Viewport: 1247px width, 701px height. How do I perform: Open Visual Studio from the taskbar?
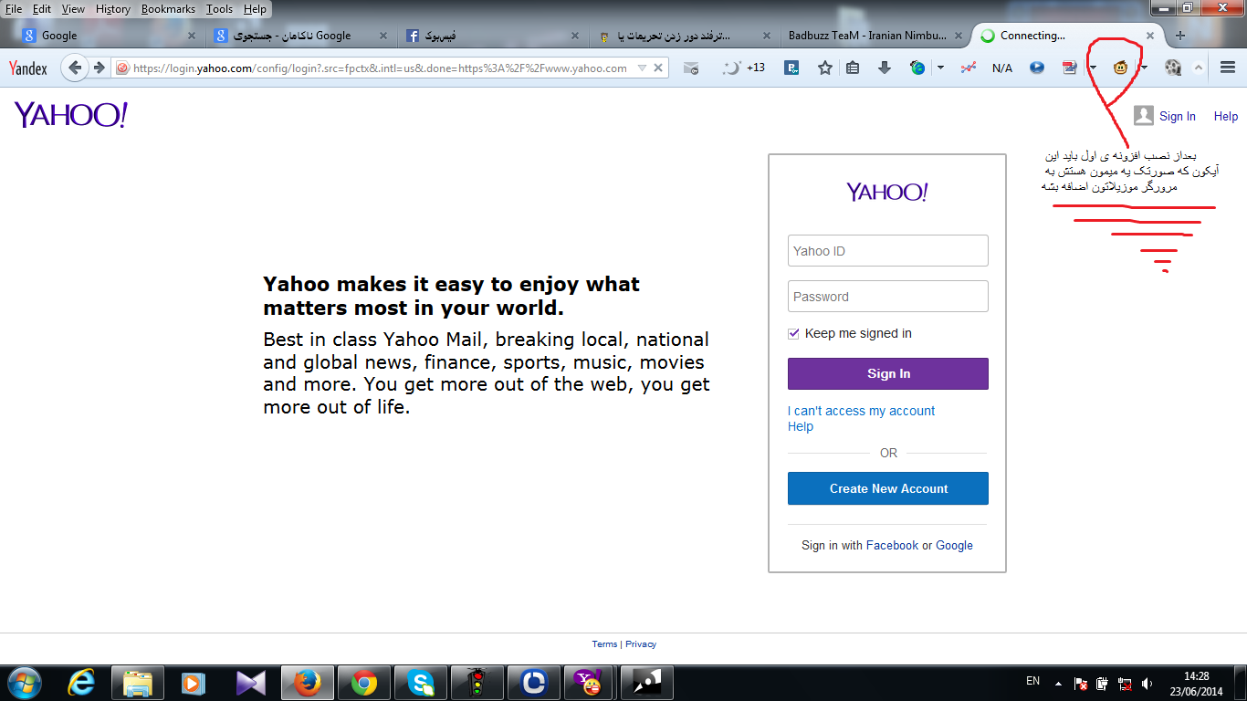tap(250, 682)
